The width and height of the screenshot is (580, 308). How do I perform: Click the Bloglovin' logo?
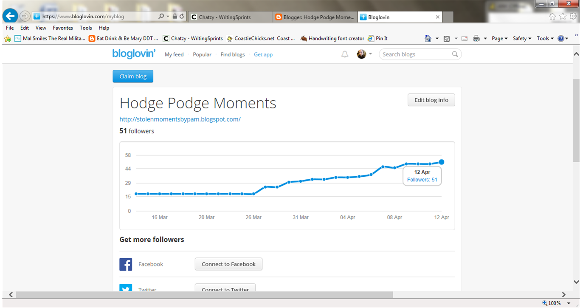pyautogui.click(x=134, y=54)
